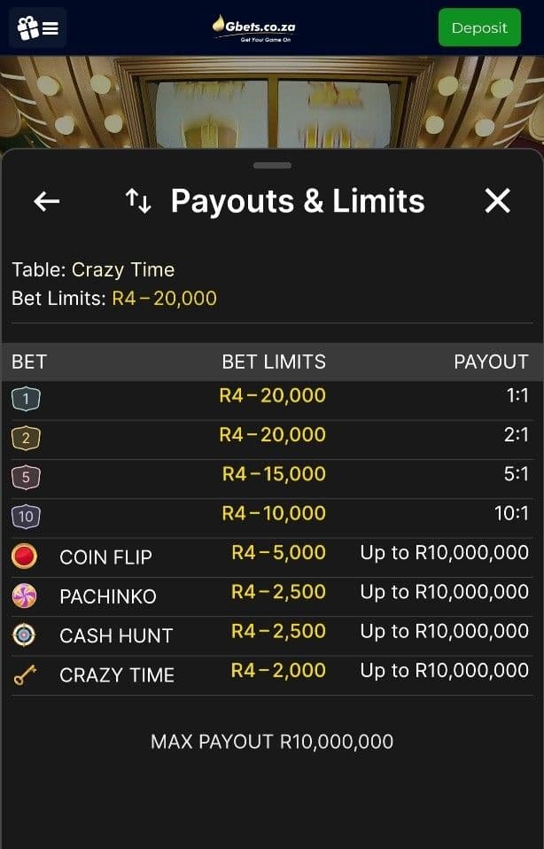Click the number 2 bet chip icon

pos(27,437)
